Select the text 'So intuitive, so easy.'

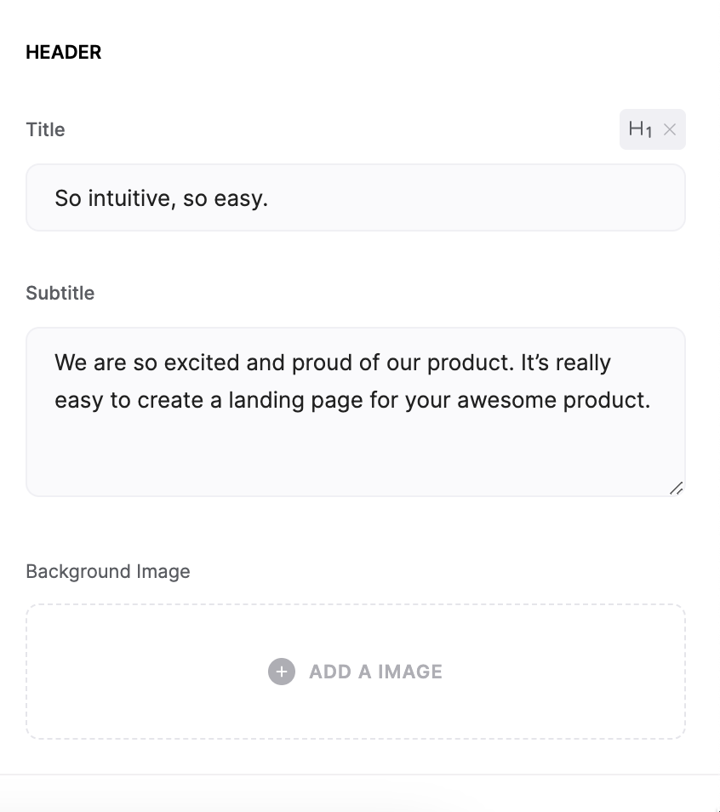pos(162,197)
